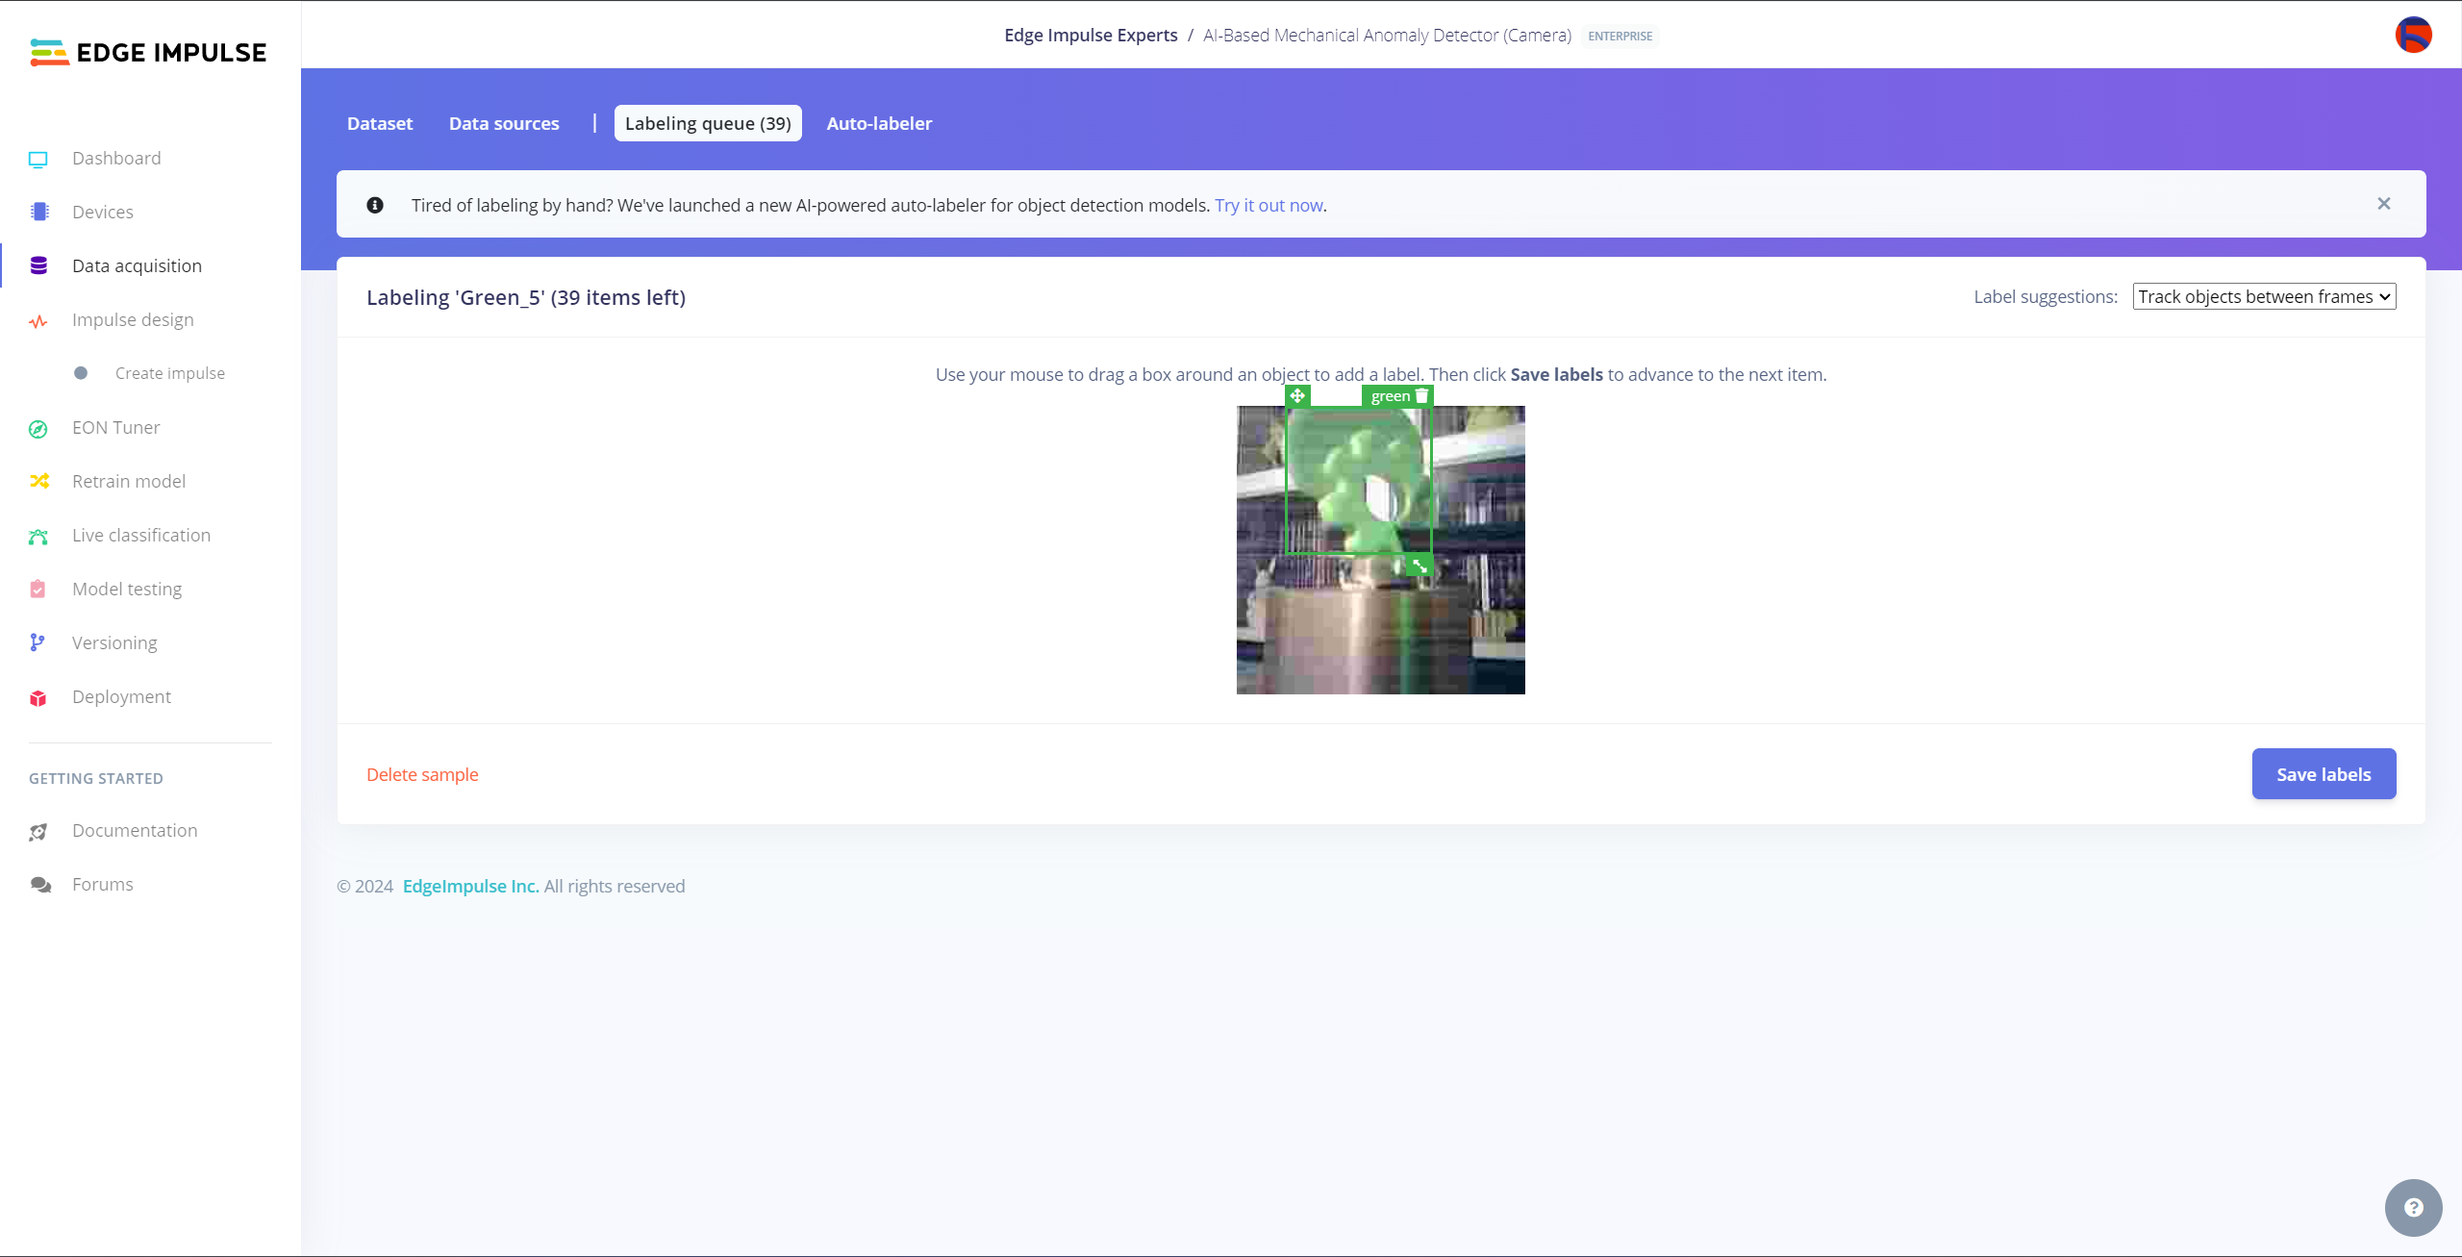The image size is (2462, 1257).
Task: Open the EON Tuner section
Action: coord(115,428)
